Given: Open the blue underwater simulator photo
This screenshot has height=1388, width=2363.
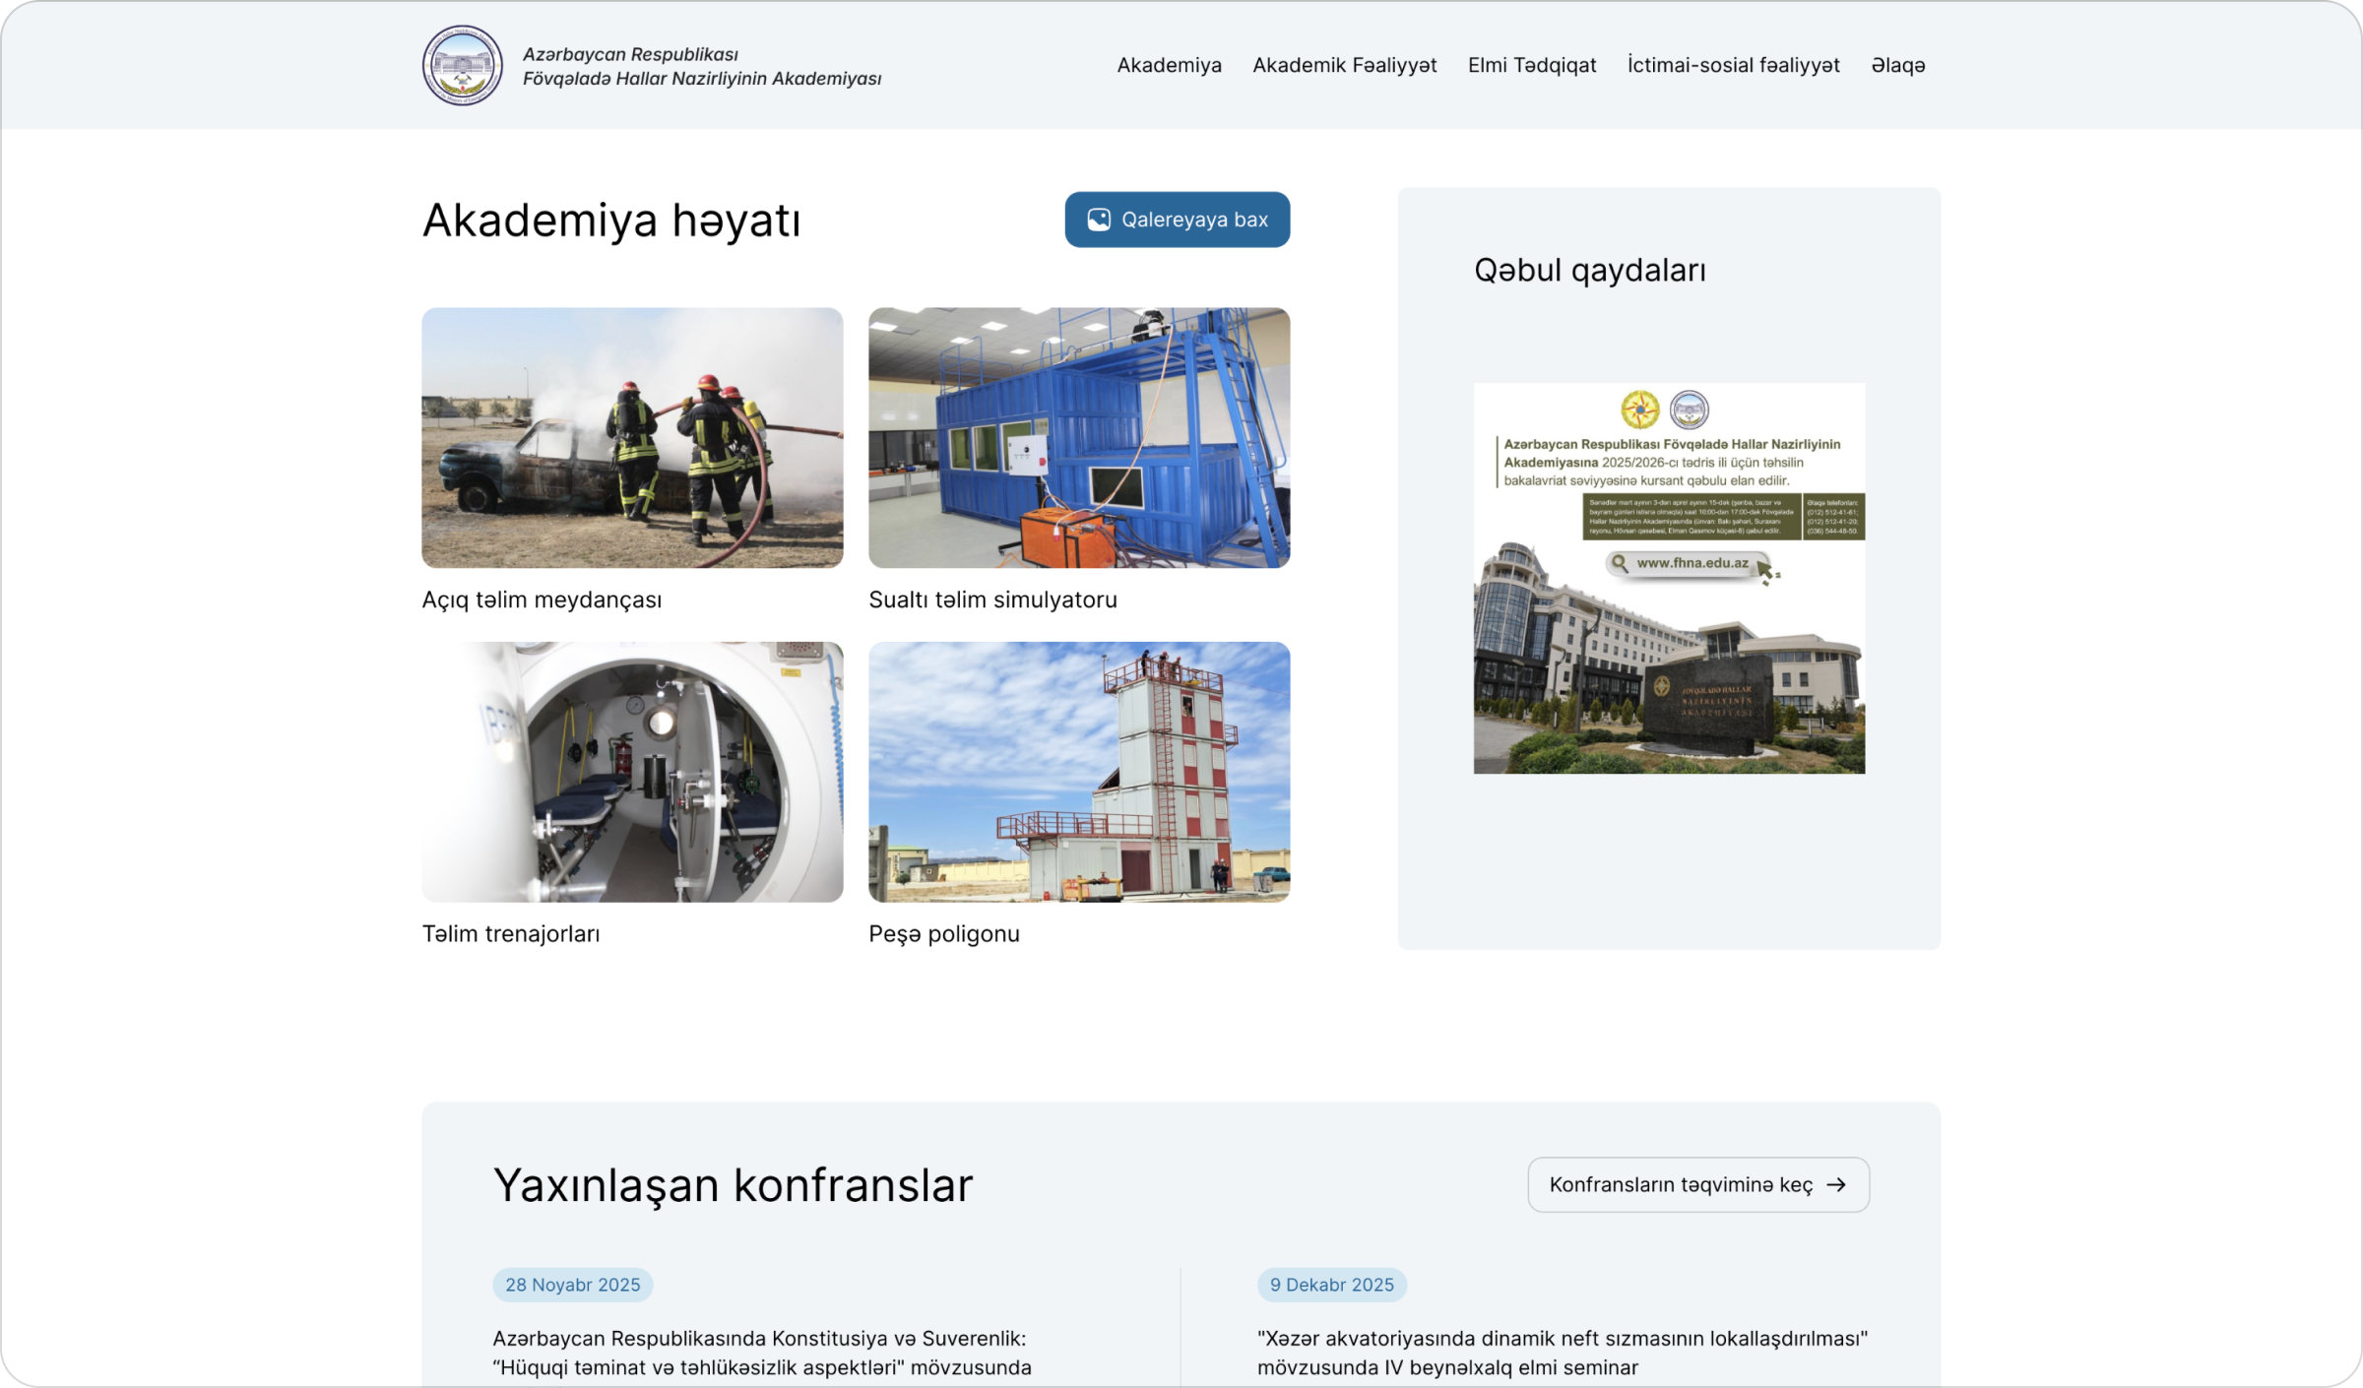Looking at the screenshot, I should click(x=1078, y=437).
